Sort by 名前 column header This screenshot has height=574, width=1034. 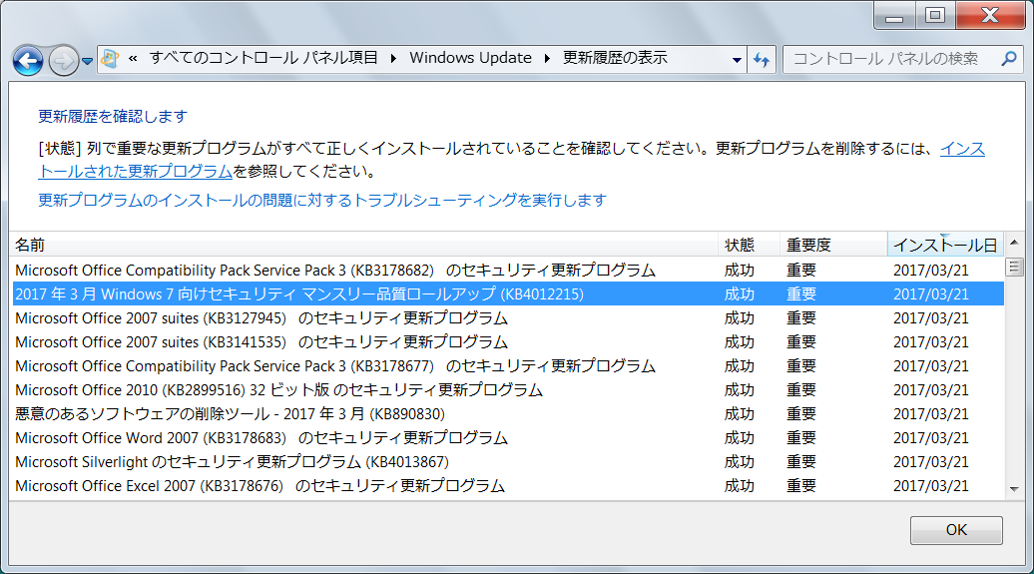coord(363,245)
